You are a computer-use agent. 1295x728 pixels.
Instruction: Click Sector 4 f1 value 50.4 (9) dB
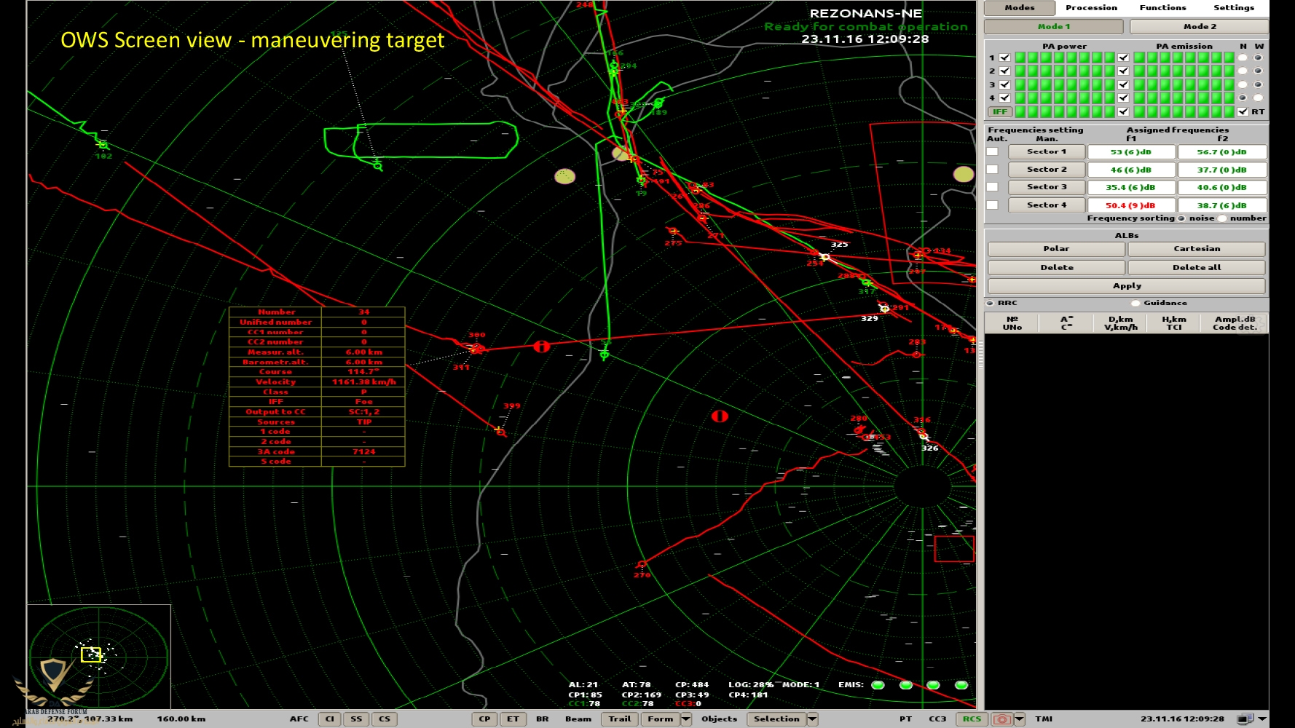[x=1130, y=205]
